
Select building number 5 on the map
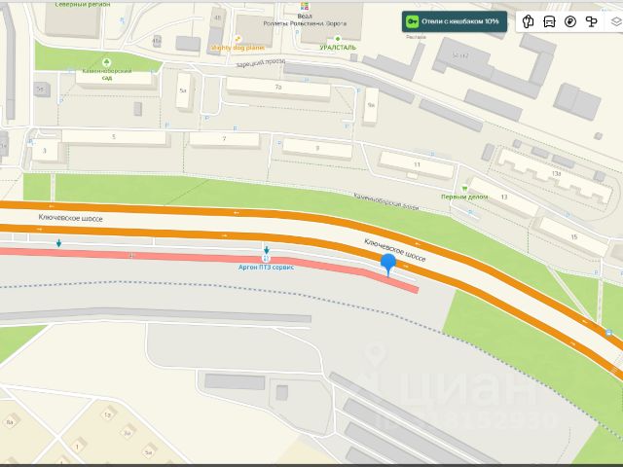(114, 137)
